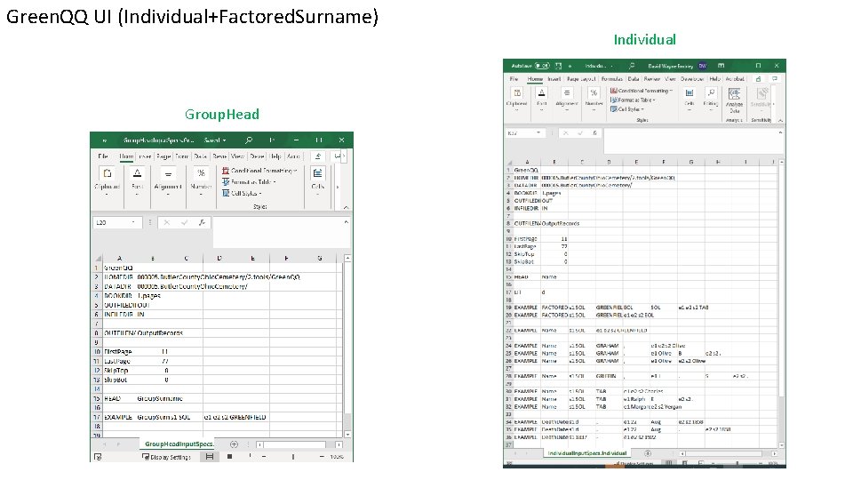Open Format as Table in GroupHead window
The image size is (853, 480).
tap(249, 181)
